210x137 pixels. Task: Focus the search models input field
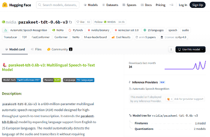(58, 5)
